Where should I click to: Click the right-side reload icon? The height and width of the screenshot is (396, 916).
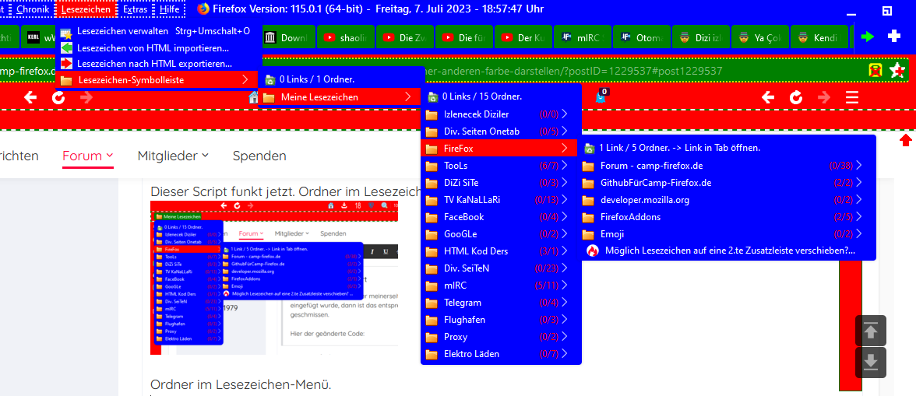tap(796, 97)
